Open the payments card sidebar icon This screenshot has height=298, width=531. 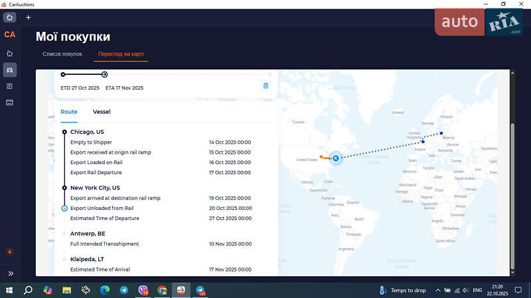click(9, 103)
